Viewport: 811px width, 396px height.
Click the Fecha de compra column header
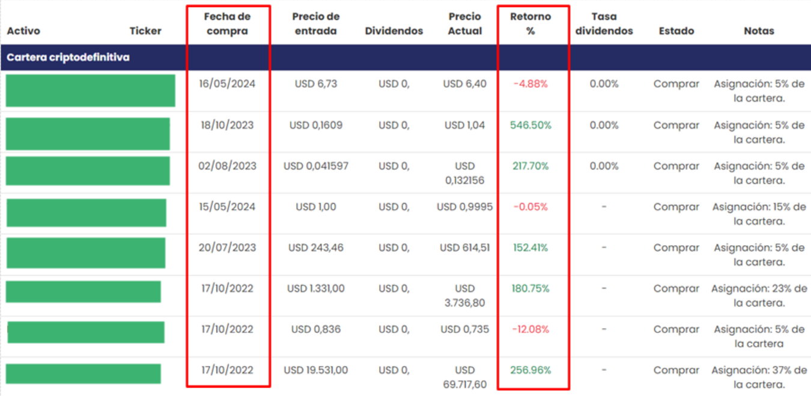point(228,23)
